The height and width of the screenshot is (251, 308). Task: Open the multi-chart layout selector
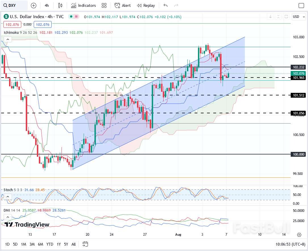point(104,5)
